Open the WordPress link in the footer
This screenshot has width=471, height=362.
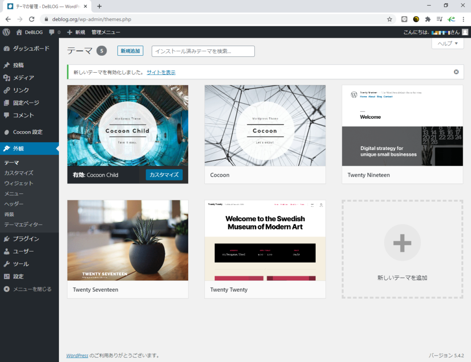pos(77,356)
